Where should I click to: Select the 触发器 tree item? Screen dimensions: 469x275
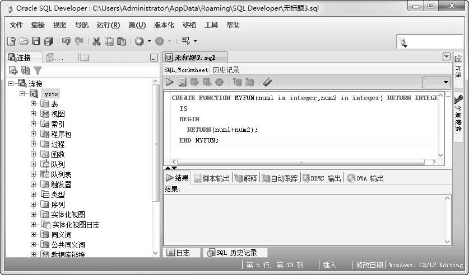(61, 184)
